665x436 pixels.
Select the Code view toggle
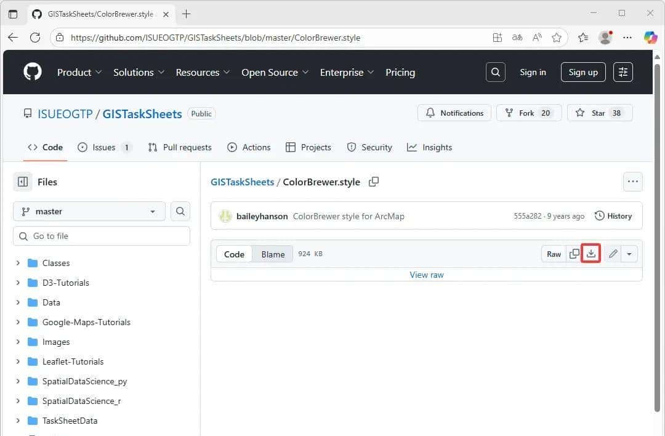[x=234, y=254]
